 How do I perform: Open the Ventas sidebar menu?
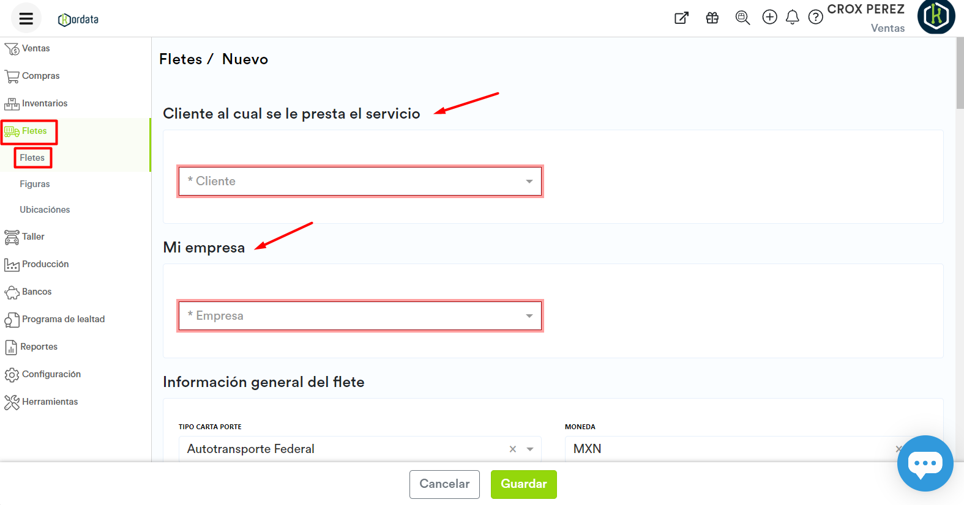[x=35, y=48]
